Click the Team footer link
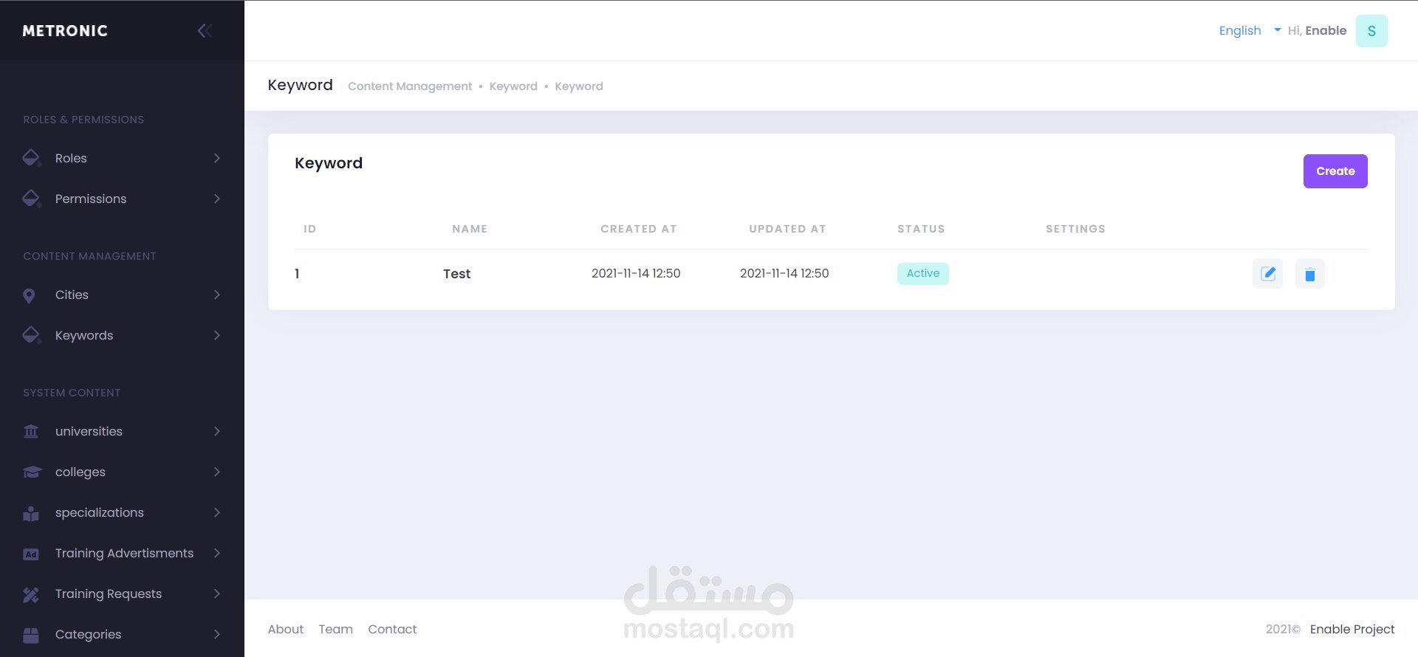The width and height of the screenshot is (1418, 657). pos(336,629)
